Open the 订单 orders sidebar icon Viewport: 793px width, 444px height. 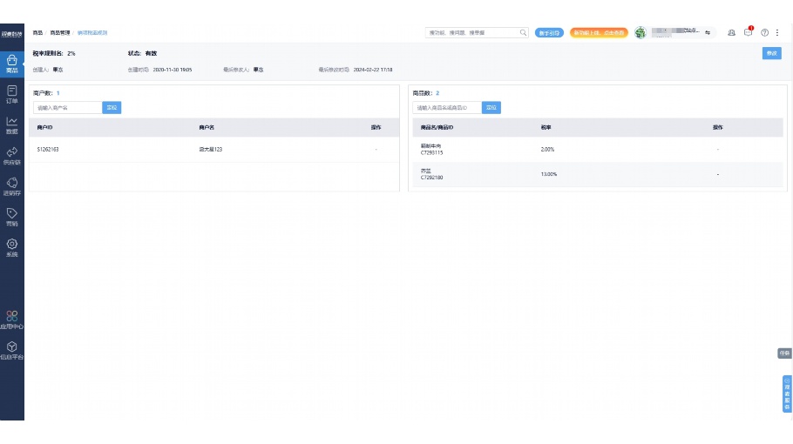tap(12, 94)
